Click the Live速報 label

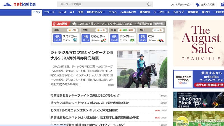62,24
